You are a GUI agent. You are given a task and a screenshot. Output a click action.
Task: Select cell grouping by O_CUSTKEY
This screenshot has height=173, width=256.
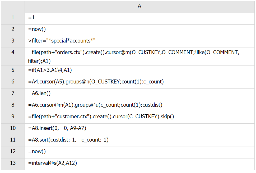point(139,82)
